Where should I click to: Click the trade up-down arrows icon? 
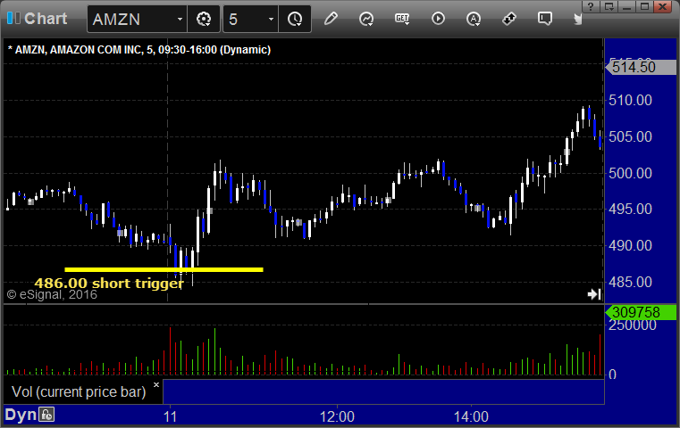(x=509, y=19)
